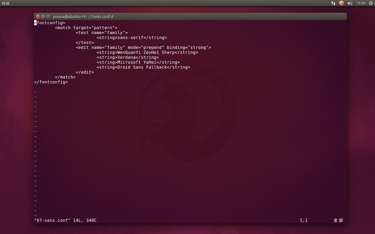
Task: Click the WenQuanYi ZenHei Sharp string
Action: pyautogui.click(x=147, y=53)
